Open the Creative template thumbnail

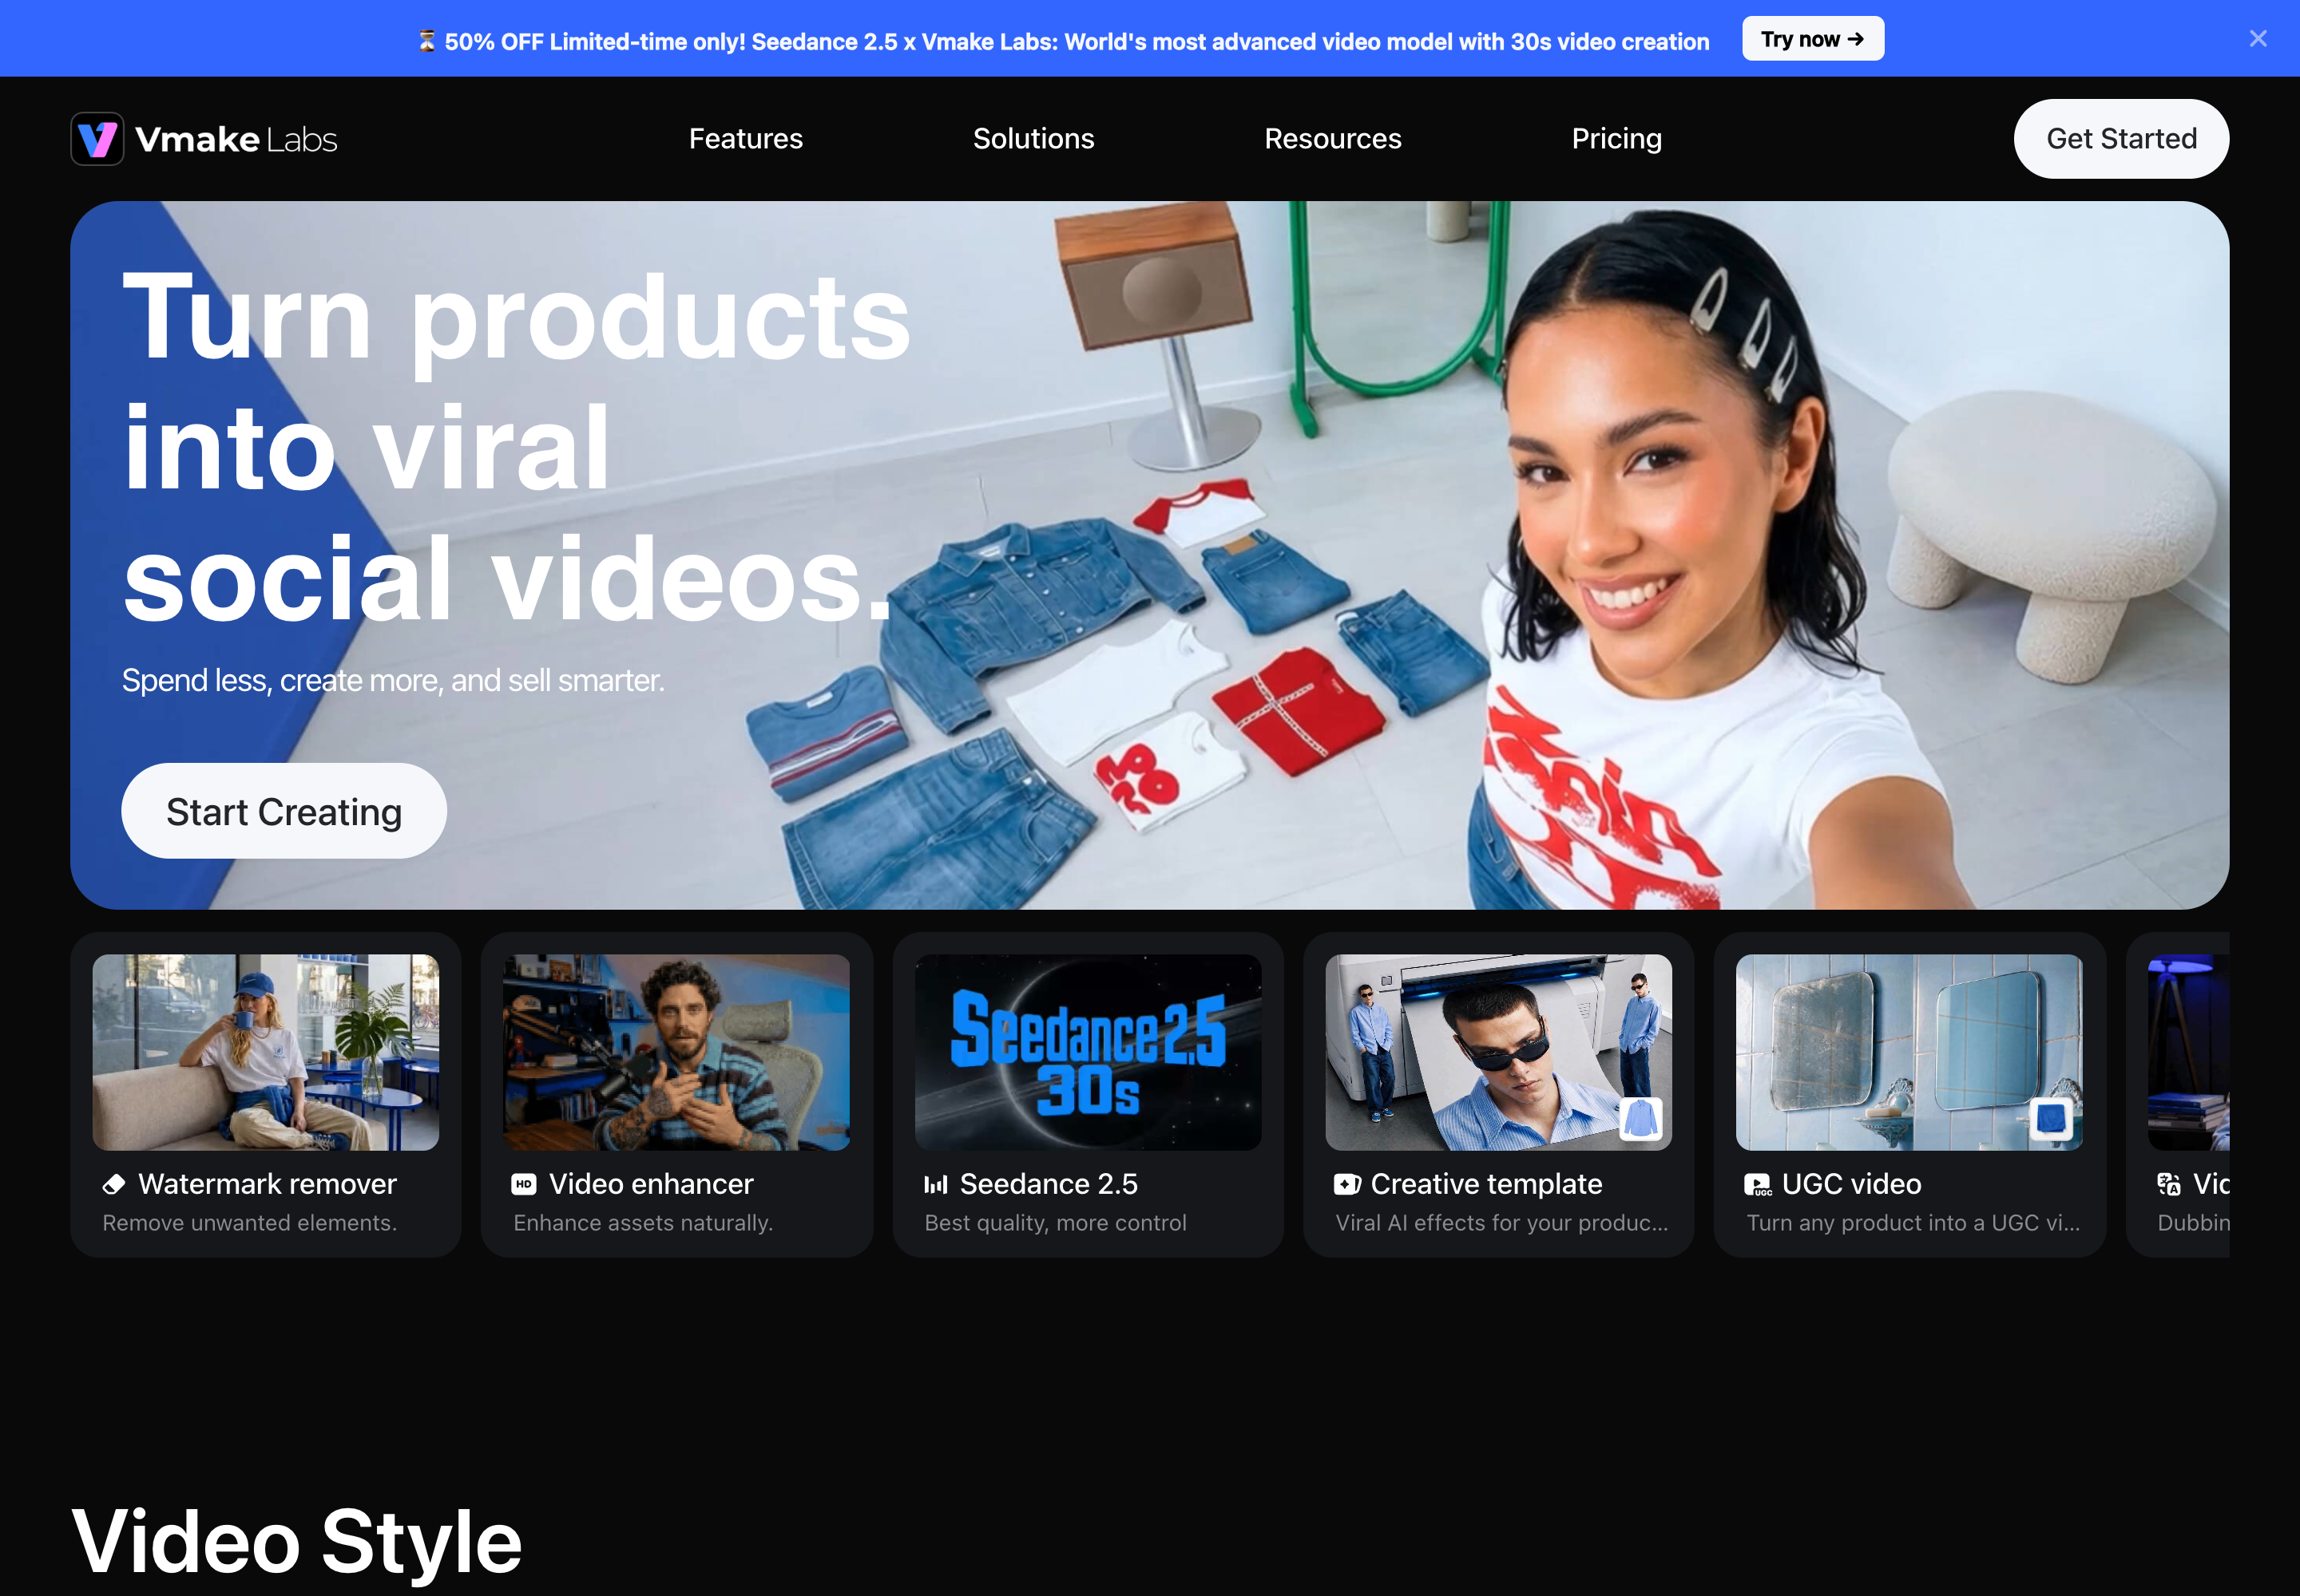(x=1498, y=1052)
